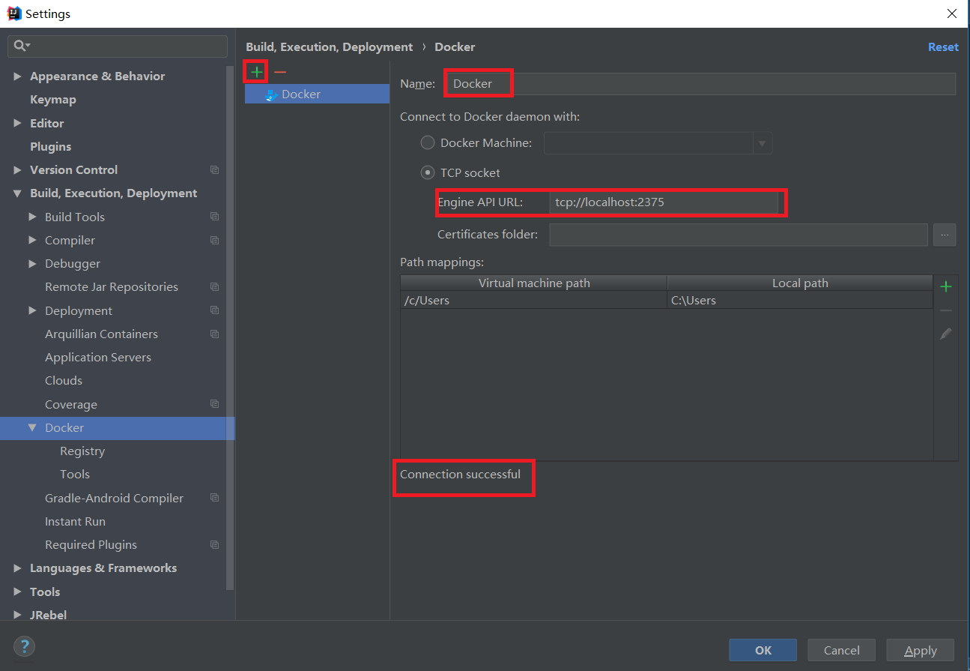The width and height of the screenshot is (970, 671).
Task: Expand the Editor settings section
Action: coord(17,123)
